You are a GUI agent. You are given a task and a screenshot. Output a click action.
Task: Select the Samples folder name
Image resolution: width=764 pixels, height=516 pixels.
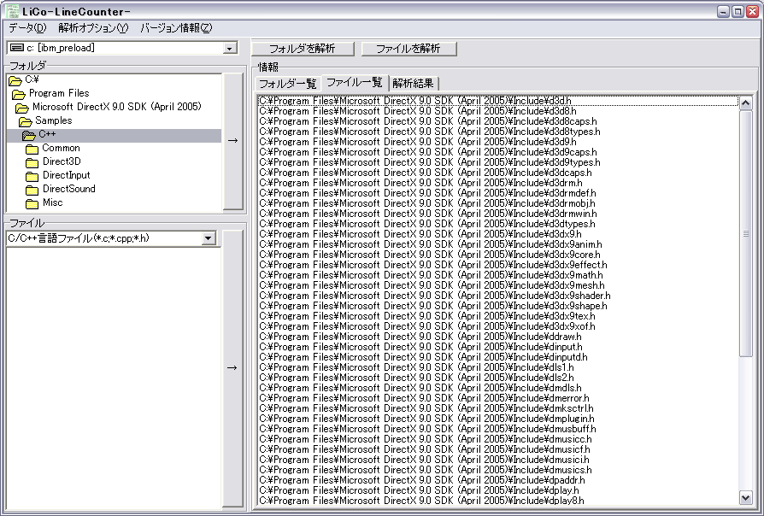click(x=54, y=120)
